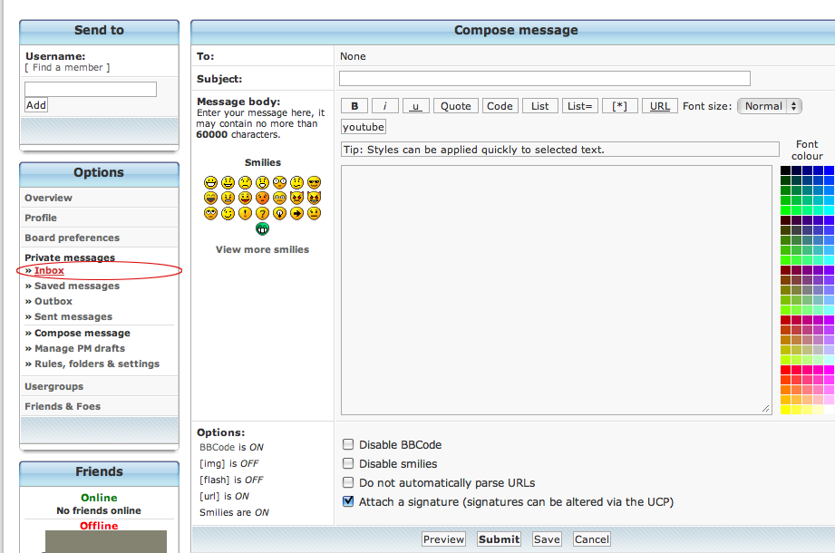Insert the arrow smiley
835x553 pixels.
coord(296,213)
